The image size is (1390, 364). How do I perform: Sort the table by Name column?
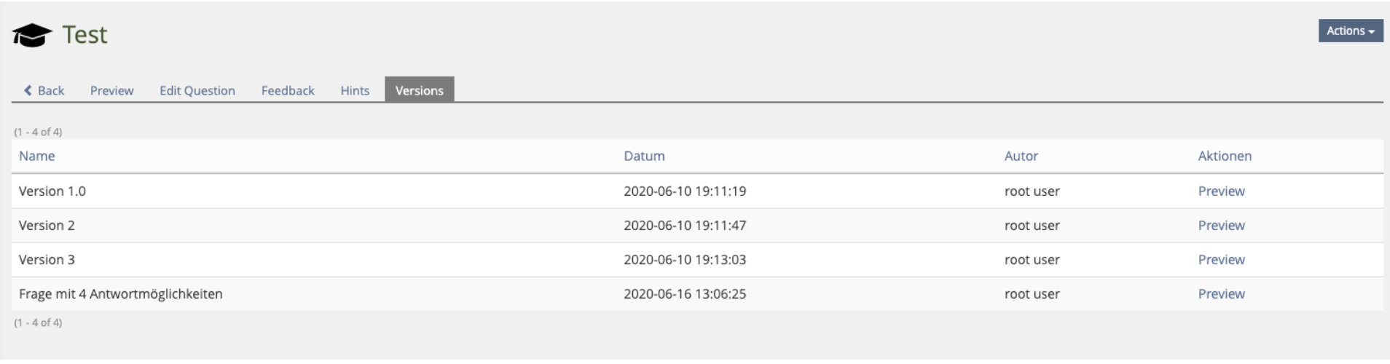point(37,156)
